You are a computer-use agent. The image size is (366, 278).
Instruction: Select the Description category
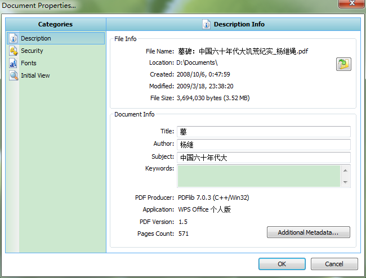(x=56, y=38)
